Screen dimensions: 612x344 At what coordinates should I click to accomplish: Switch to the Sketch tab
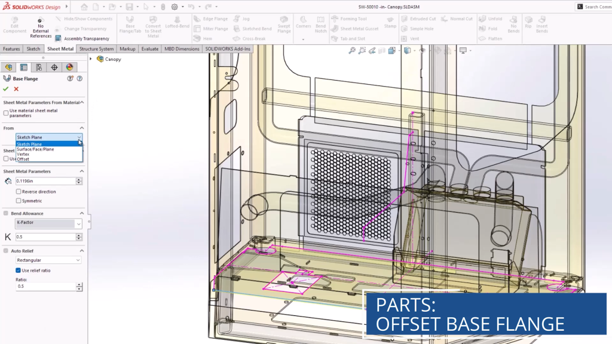point(33,49)
